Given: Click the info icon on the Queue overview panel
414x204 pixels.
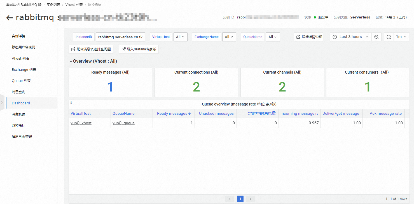Looking at the screenshot, I should point(71,102).
